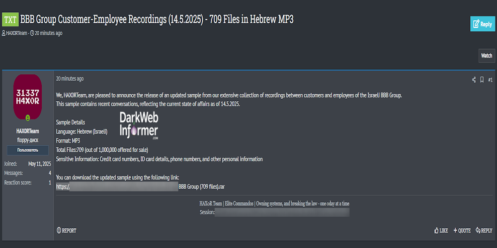Click the green TXT prefix tag
This screenshot has width=497, height=248.
pos(10,20)
